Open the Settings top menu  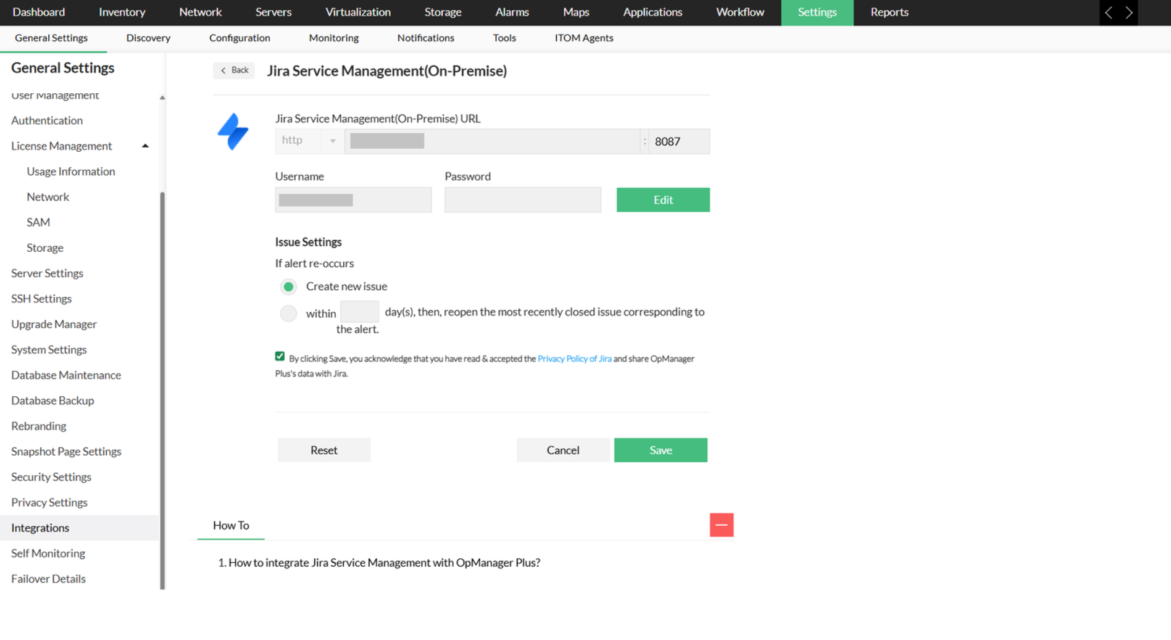point(817,12)
